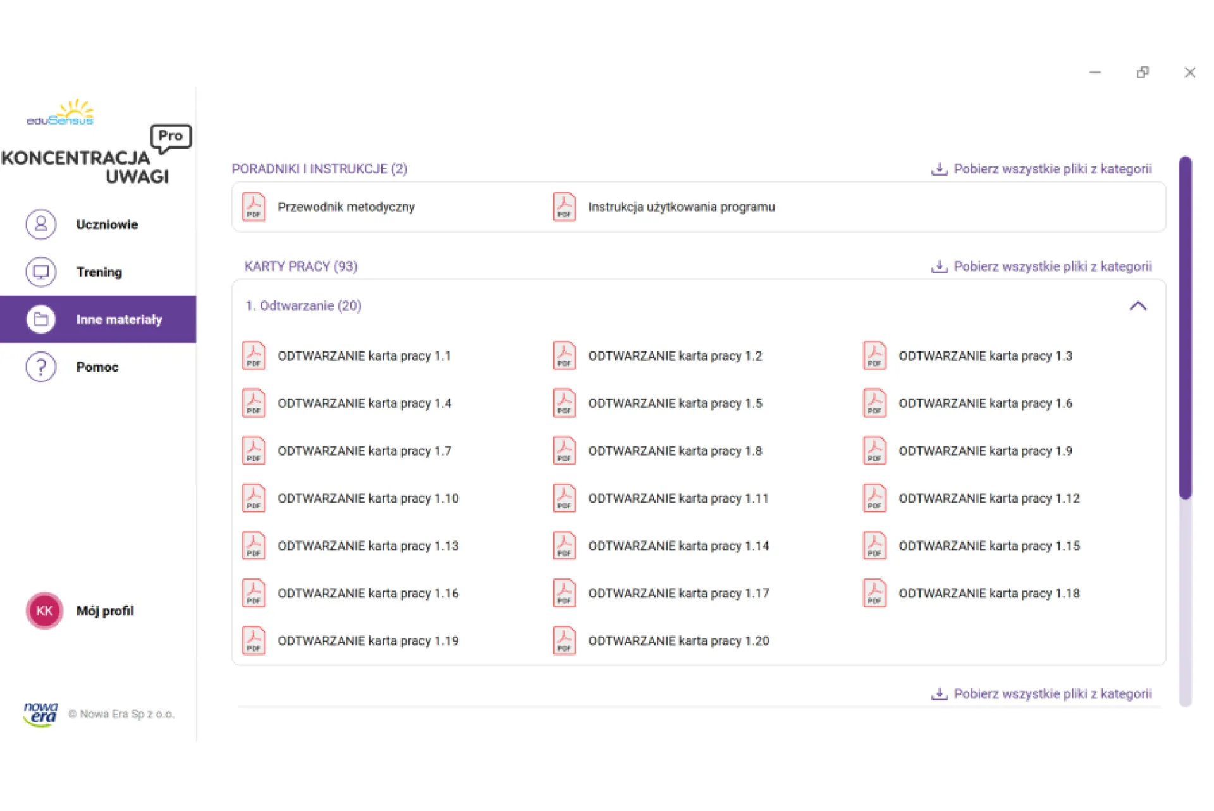Open ODTWARZANIE karta pracy 1.16 file

click(367, 593)
